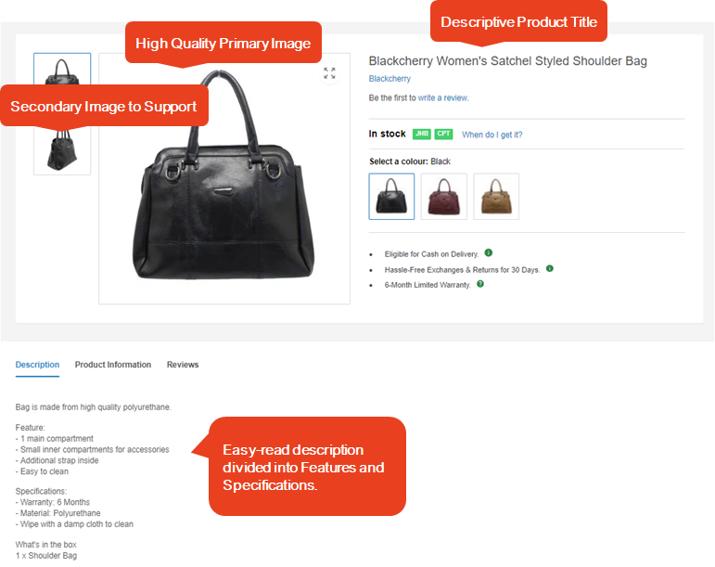Expand the primary image to fullscreen
This screenshot has width=715, height=567.
[x=329, y=73]
